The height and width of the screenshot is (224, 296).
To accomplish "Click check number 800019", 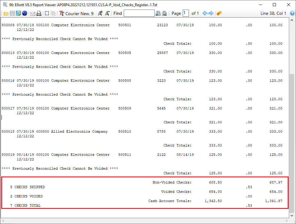I will 8,155.
